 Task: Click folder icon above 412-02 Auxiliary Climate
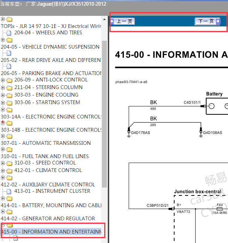coord(9,178)
